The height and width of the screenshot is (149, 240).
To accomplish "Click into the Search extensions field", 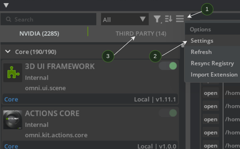I will point(48,19).
